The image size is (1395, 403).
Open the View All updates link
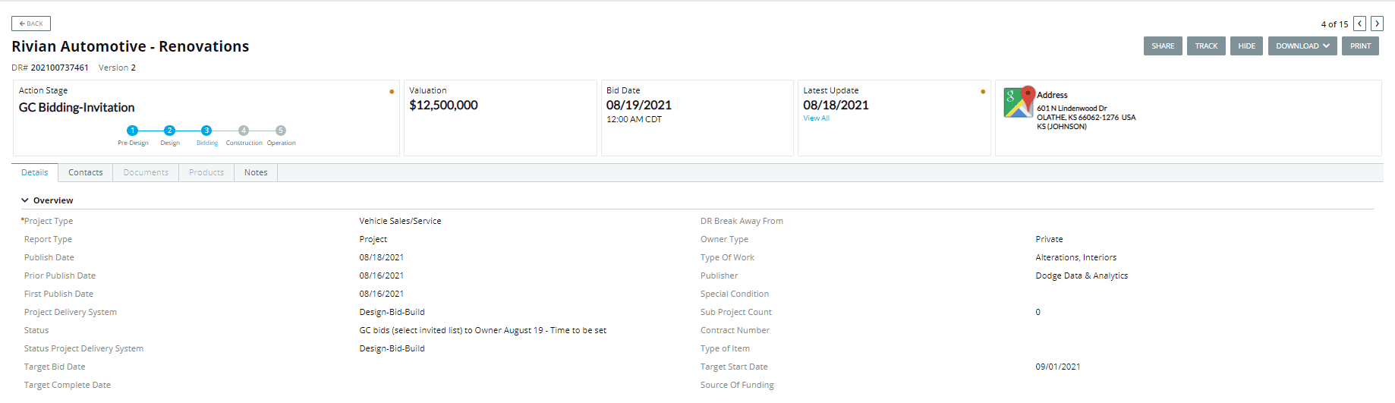click(x=817, y=118)
